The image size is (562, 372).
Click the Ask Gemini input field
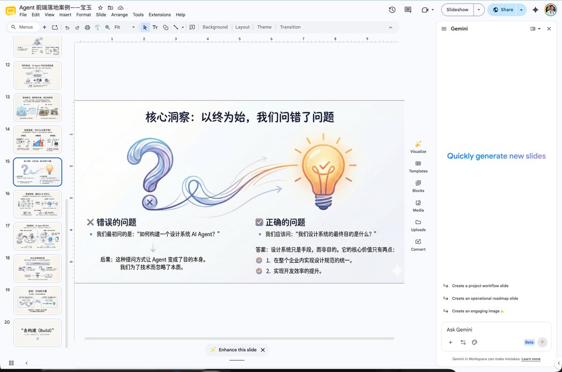495,330
